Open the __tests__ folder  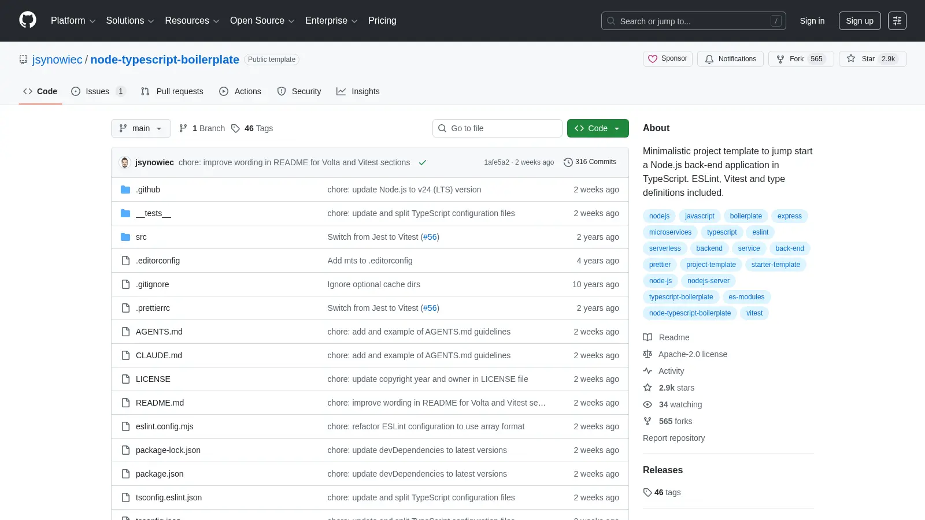153,213
